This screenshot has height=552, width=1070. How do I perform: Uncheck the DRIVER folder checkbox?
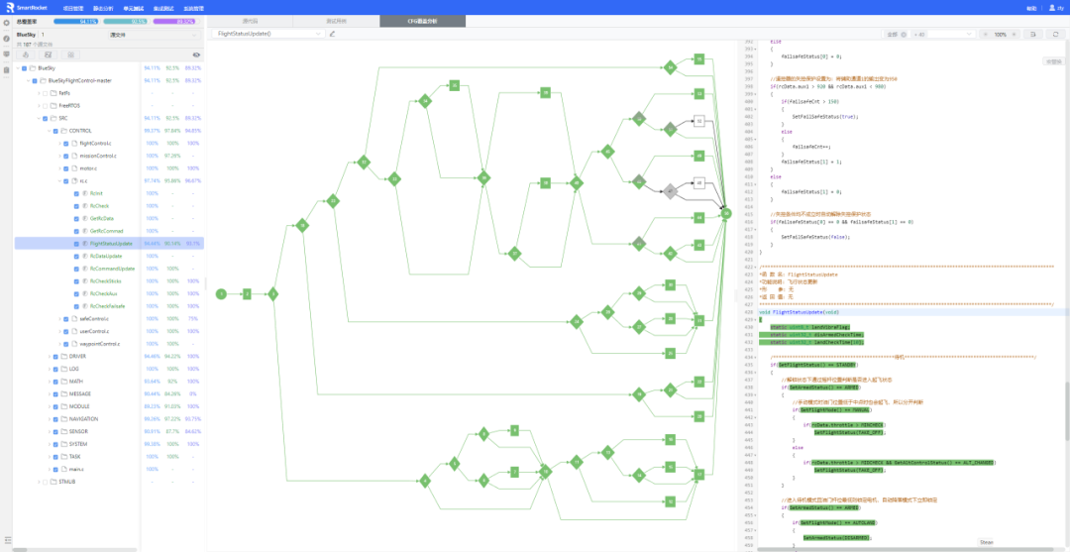[57, 356]
